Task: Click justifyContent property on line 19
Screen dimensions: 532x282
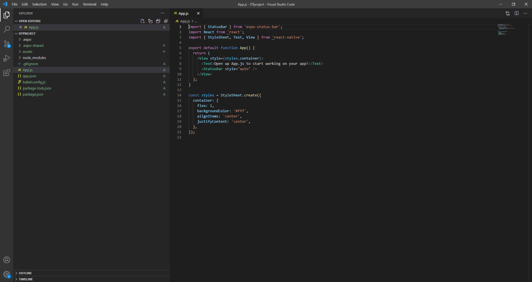Action: coord(212,121)
